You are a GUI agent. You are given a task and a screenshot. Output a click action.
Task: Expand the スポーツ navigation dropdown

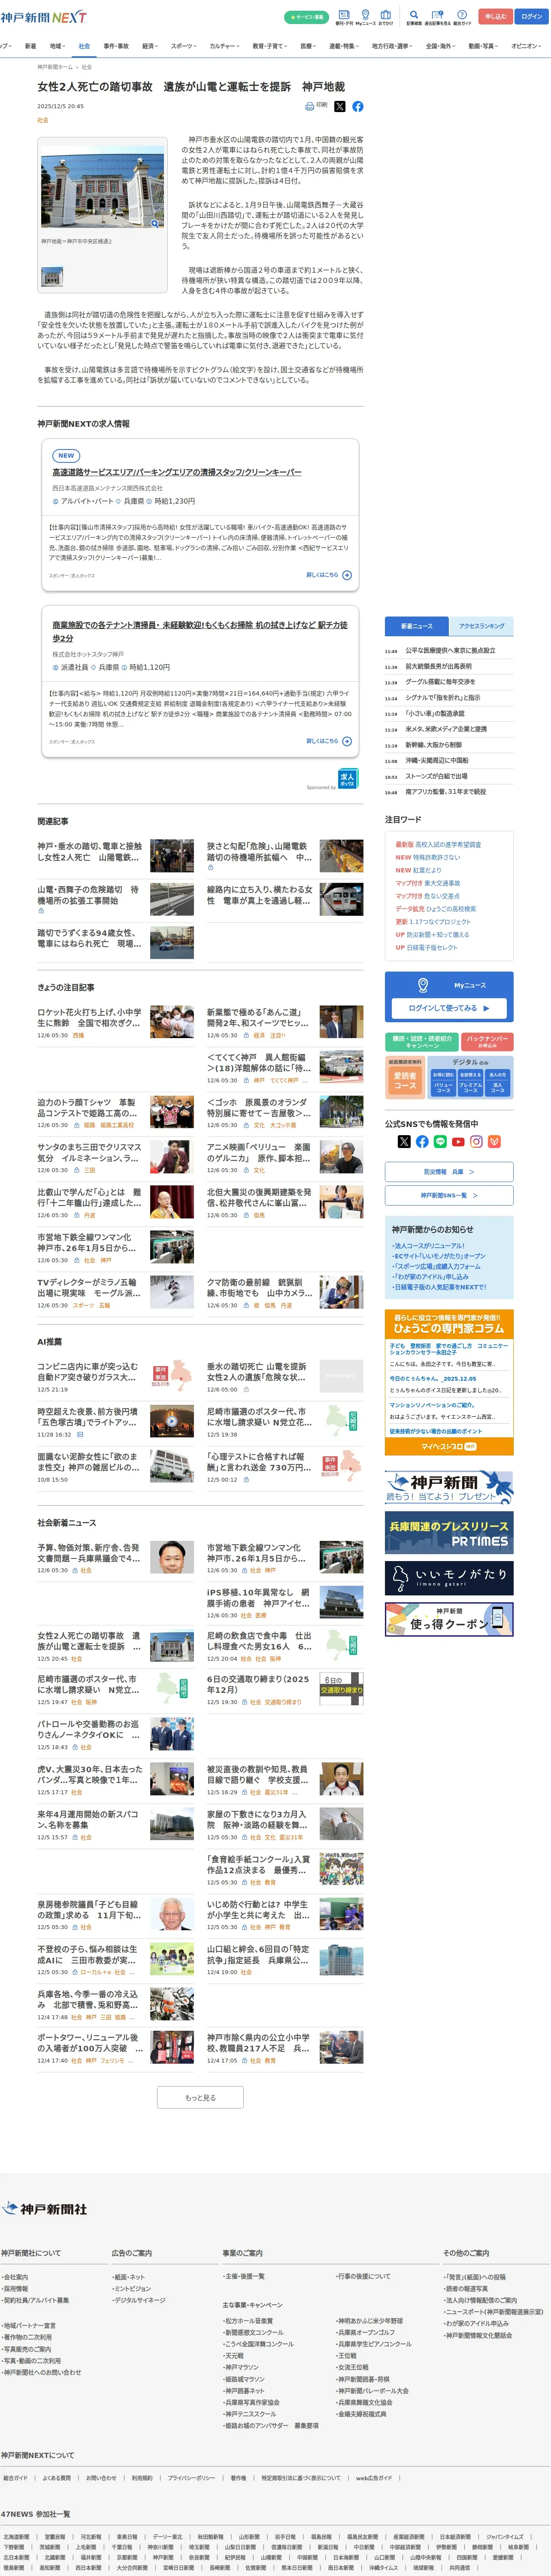(184, 46)
